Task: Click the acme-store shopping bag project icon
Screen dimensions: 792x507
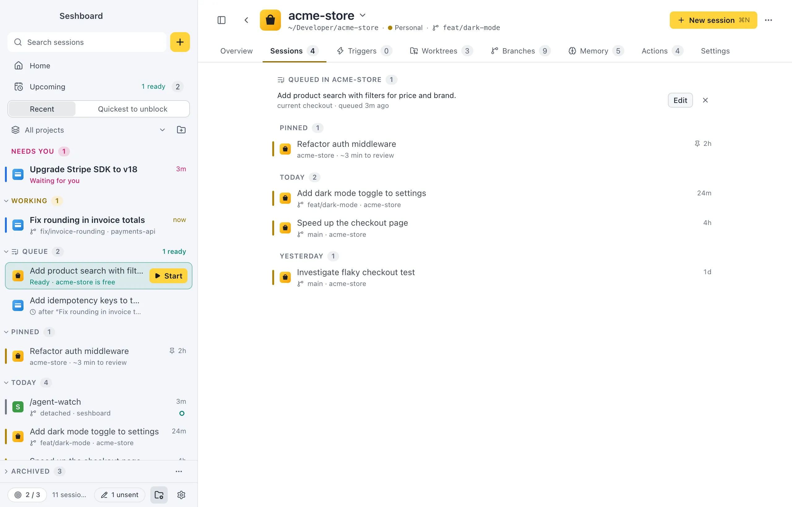Action: [270, 20]
